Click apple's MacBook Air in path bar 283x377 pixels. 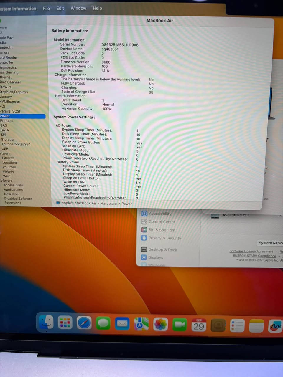coord(79,203)
